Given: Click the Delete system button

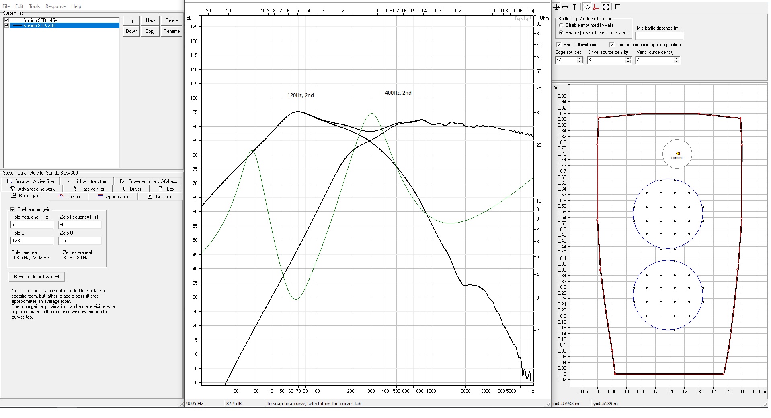Looking at the screenshot, I should [172, 20].
